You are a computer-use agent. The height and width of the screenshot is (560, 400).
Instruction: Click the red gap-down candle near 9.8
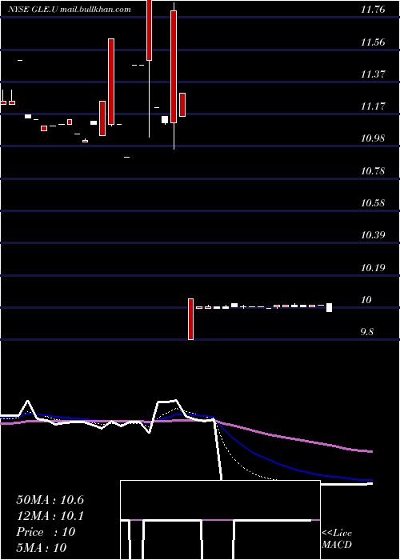191,319
